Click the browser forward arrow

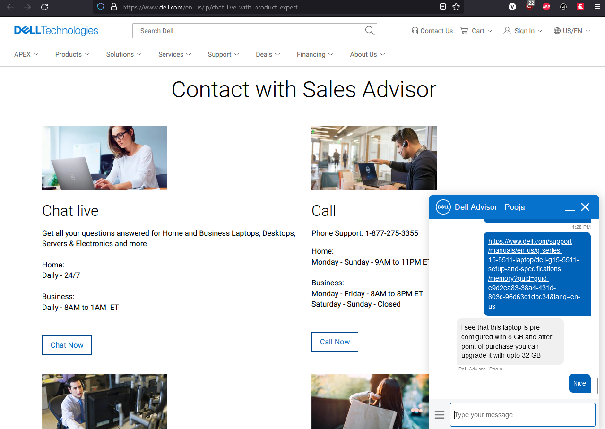pos(27,7)
